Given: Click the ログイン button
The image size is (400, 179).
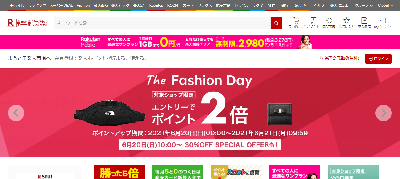Looking at the screenshot, I should tap(378, 59).
